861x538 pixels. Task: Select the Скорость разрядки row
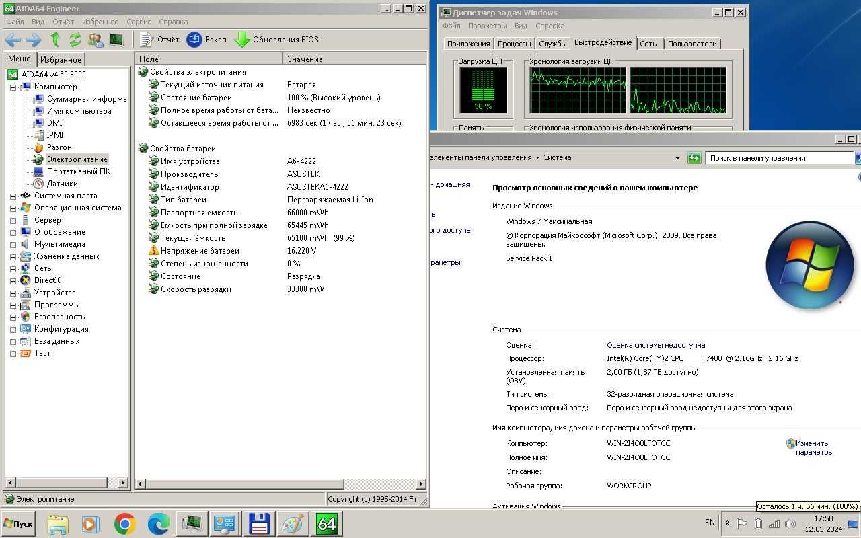[x=280, y=289]
